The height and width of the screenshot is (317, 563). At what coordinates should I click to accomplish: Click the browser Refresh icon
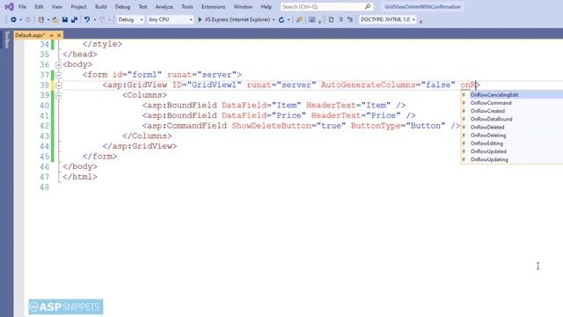(281, 19)
